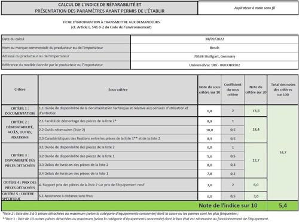Click the address cell with Stuttgart, Germany
299x222 pixels.
tap(215, 57)
